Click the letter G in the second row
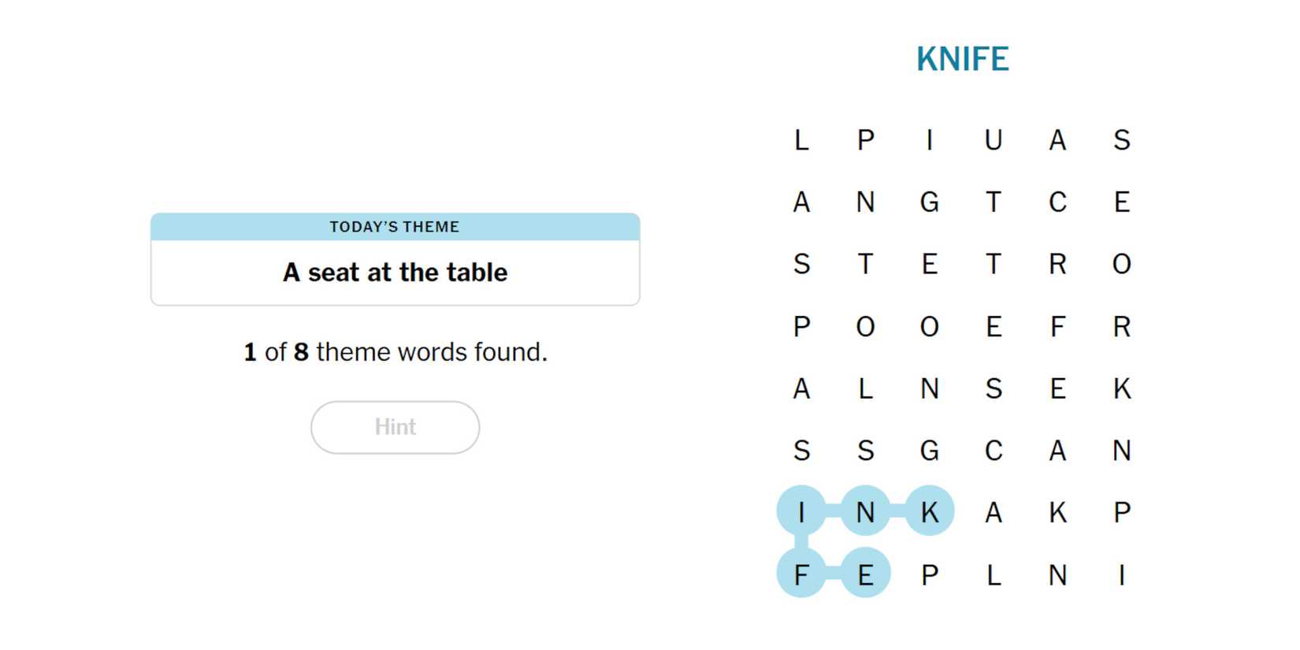 (930, 202)
